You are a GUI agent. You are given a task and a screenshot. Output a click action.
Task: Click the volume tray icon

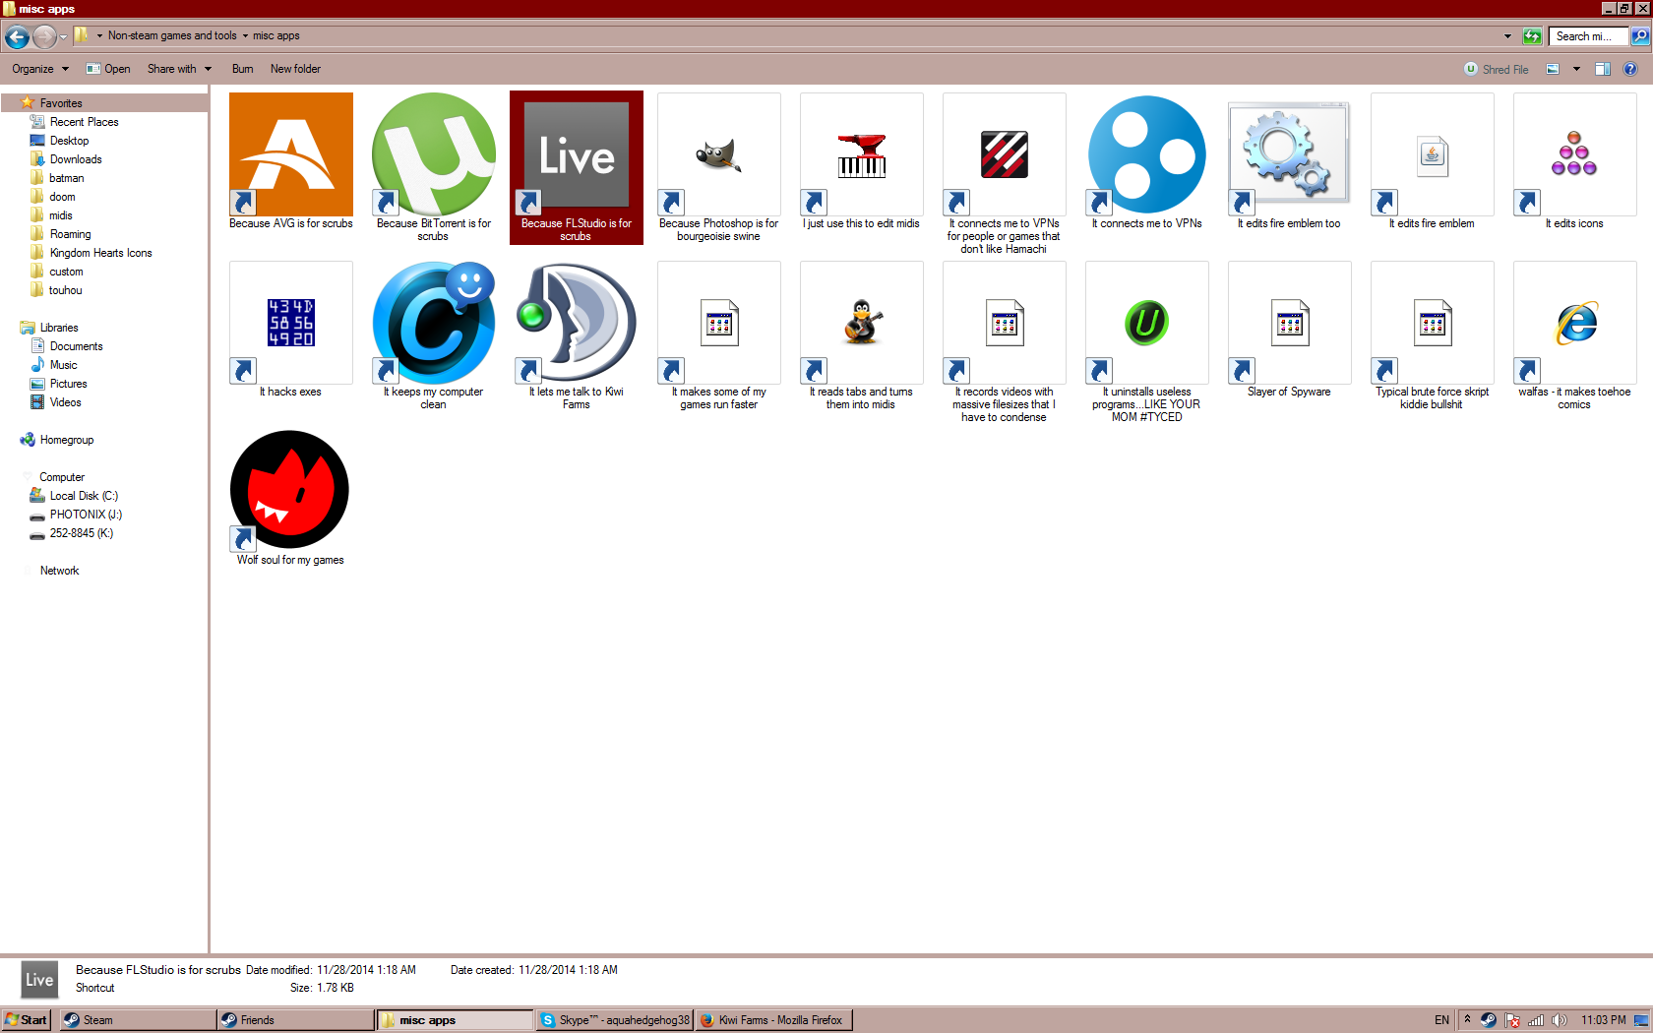1559,1020
